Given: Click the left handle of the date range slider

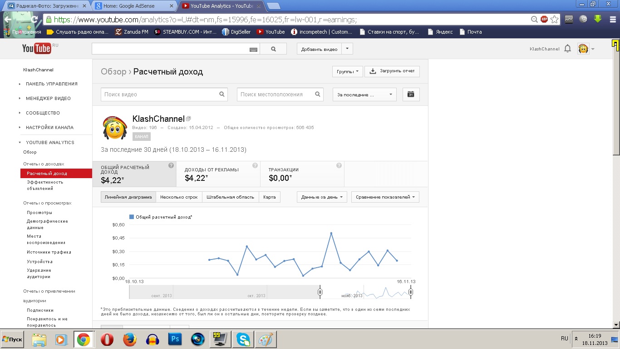Looking at the screenshot, I should point(320,292).
